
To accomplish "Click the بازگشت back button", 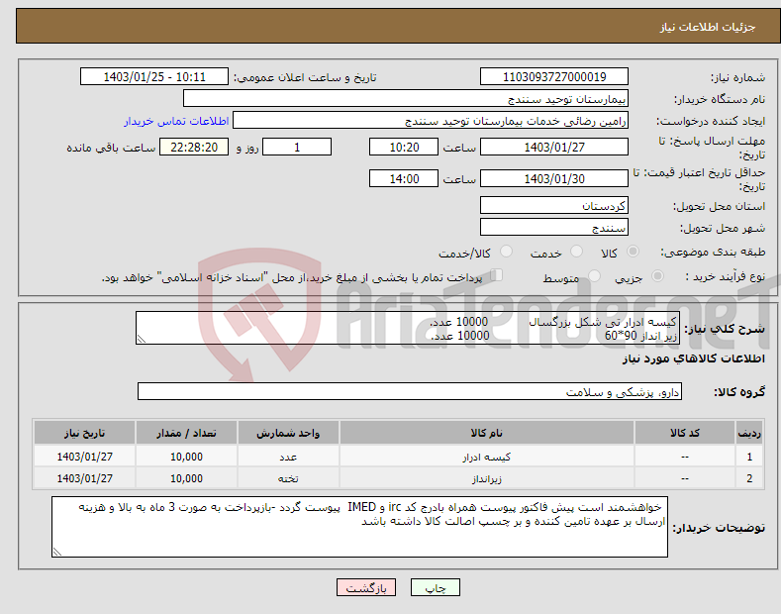I will [366, 588].
